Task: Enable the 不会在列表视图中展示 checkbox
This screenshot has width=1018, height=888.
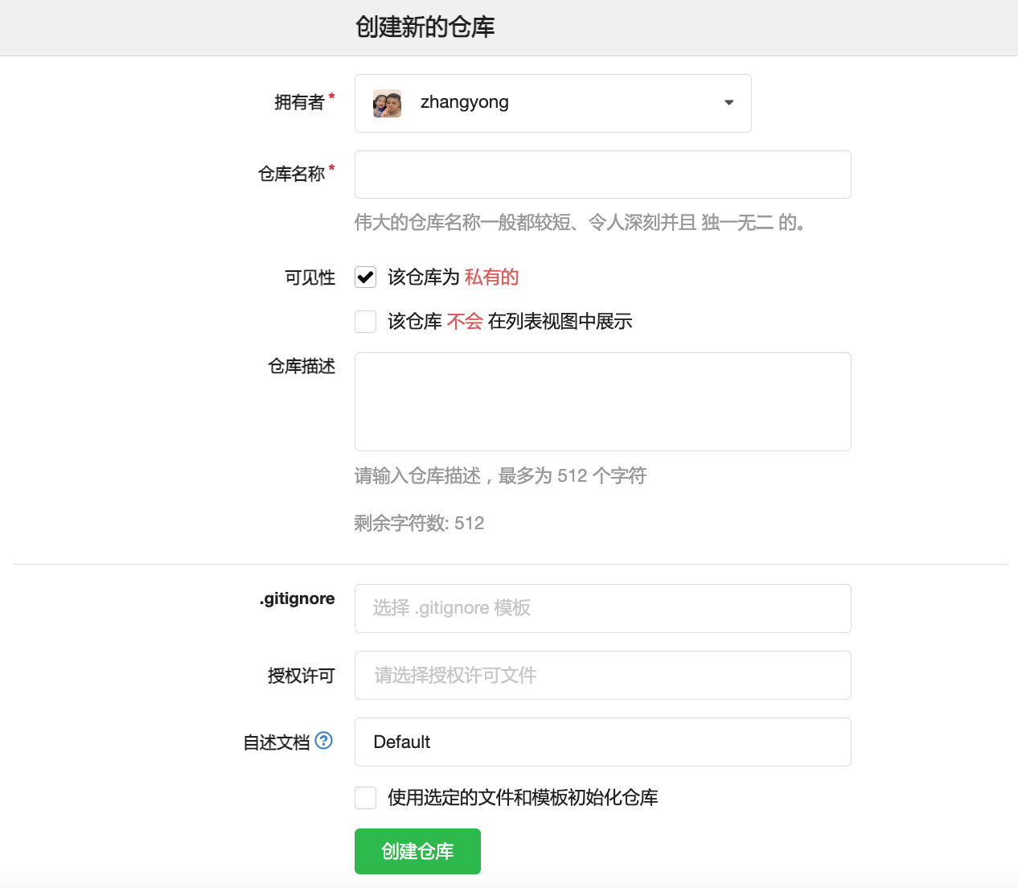Action: [x=366, y=322]
